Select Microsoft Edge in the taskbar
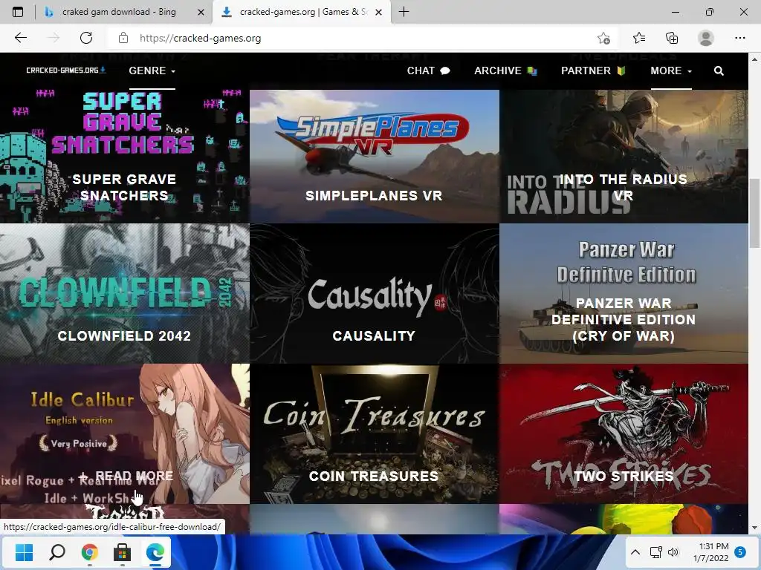Screen dimensions: 761x570 point(155,552)
